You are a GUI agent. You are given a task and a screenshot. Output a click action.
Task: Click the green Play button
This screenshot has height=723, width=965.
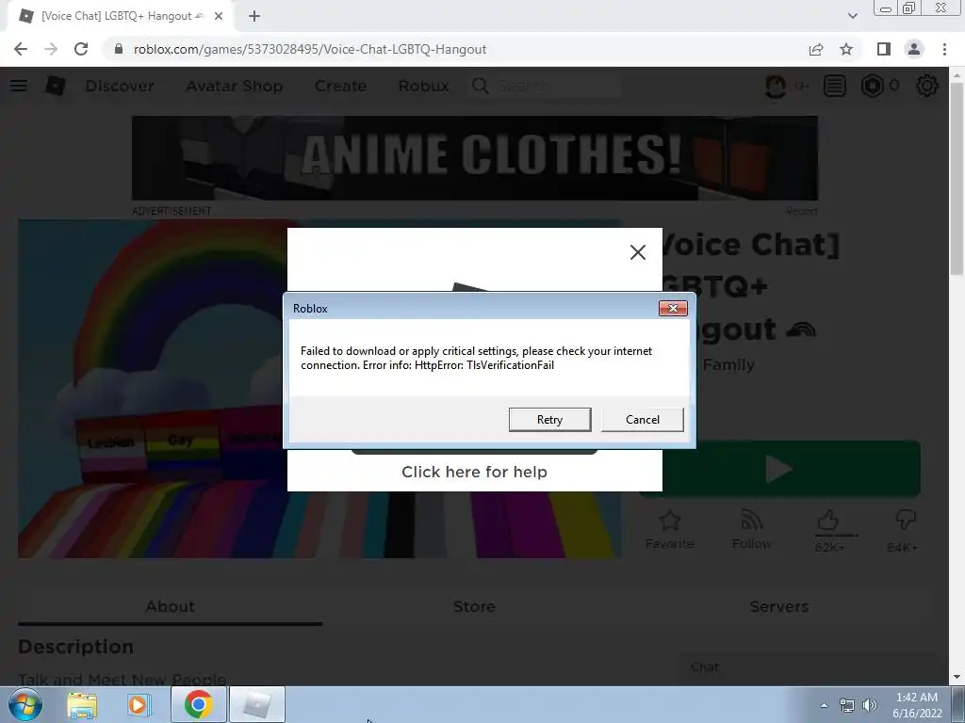[779, 469]
